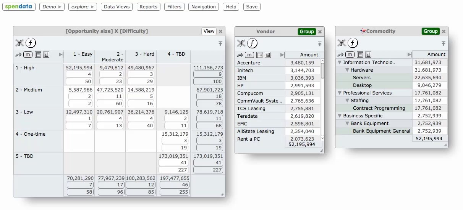Close the Opportunity size panel

pos(220,32)
